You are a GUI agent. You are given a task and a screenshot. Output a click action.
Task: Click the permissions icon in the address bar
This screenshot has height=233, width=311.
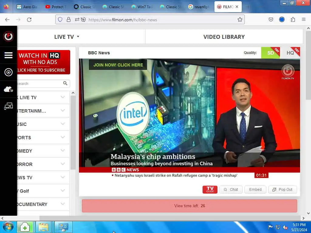click(77, 19)
